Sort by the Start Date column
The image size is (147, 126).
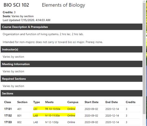(91, 102)
